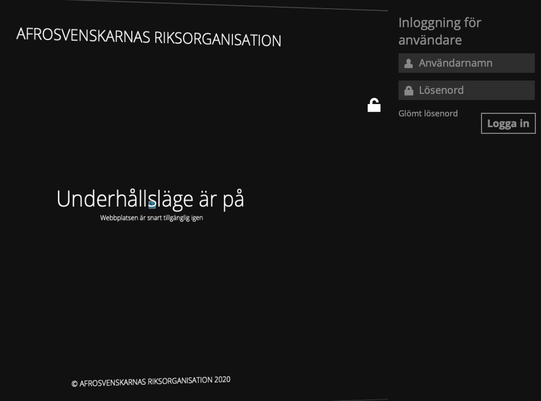Click the copyright symbol in the footer

point(74,384)
